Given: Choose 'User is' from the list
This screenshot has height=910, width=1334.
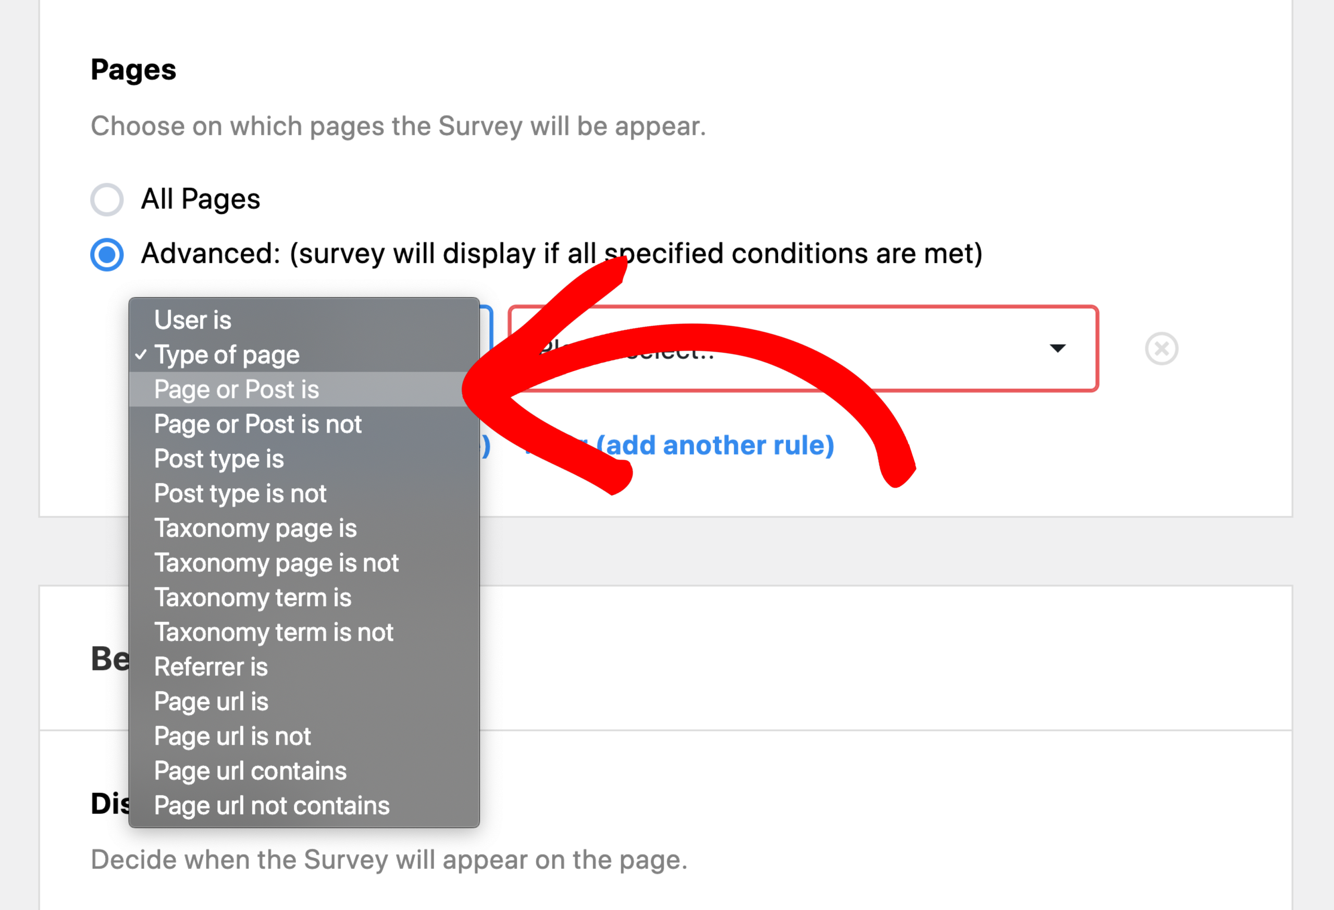Looking at the screenshot, I should [x=304, y=320].
